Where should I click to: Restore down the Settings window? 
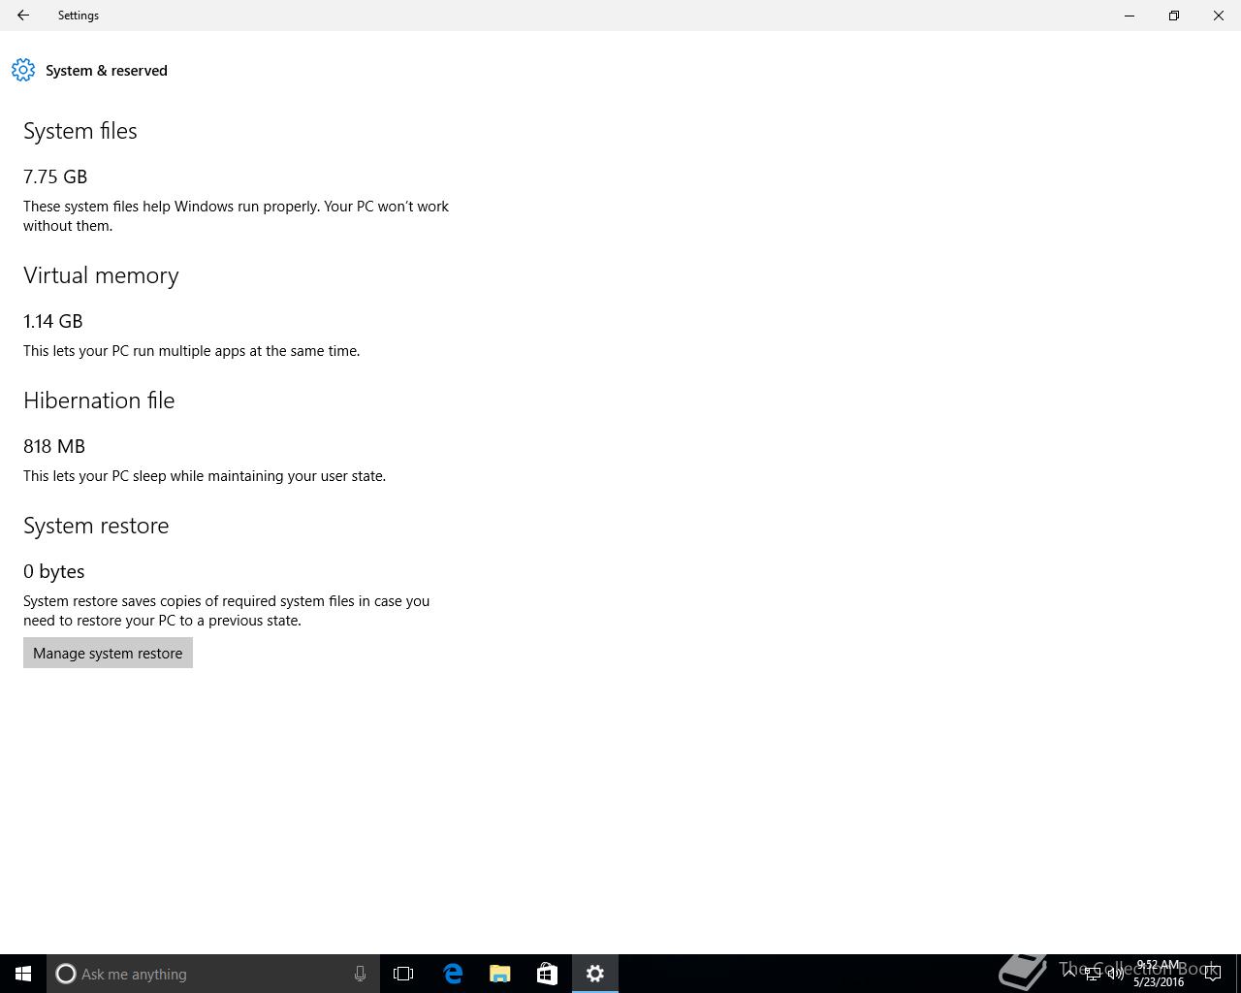tap(1174, 16)
